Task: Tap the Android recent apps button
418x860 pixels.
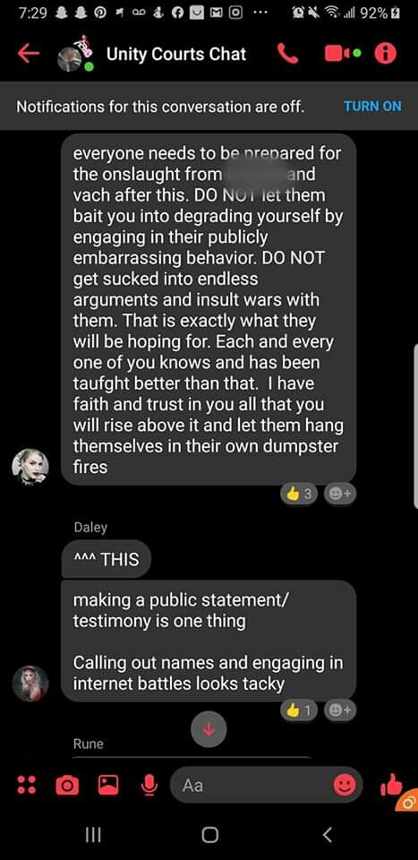Action: [x=93, y=835]
